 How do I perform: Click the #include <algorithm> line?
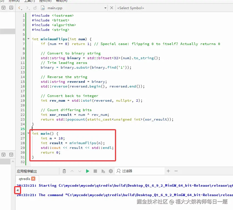[54, 25]
